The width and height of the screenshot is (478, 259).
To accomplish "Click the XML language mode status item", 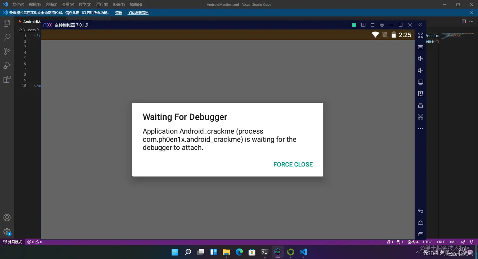I will (x=453, y=242).
